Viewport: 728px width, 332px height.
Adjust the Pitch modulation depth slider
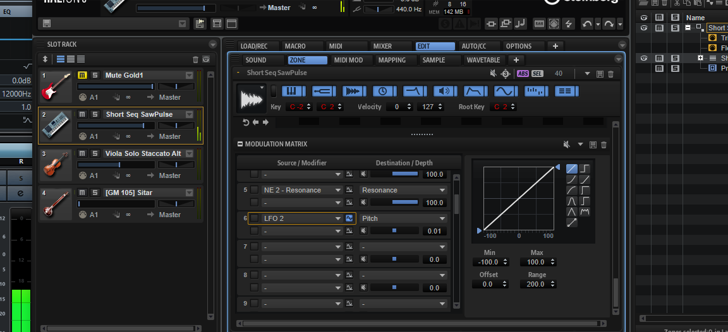click(394, 231)
